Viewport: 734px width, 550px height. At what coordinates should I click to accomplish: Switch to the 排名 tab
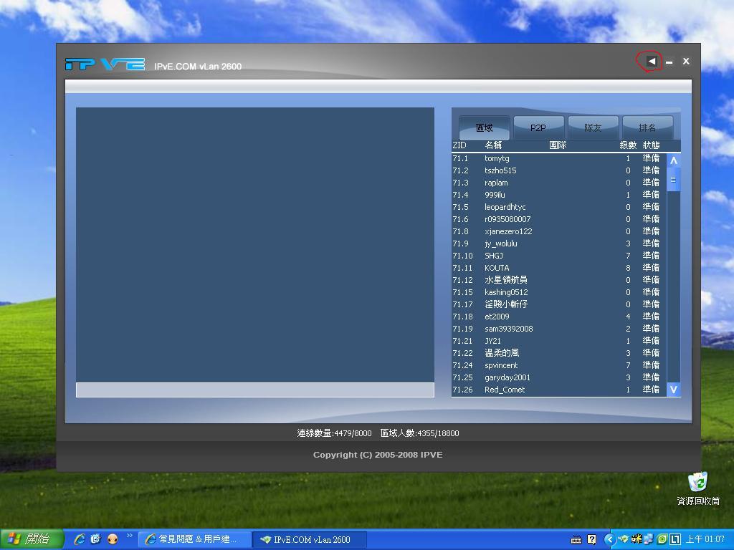pos(647,127)
